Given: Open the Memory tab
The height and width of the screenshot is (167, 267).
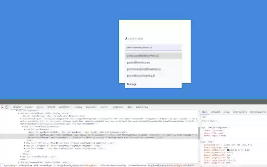Looking at the screenshot, I should [78, 107].
